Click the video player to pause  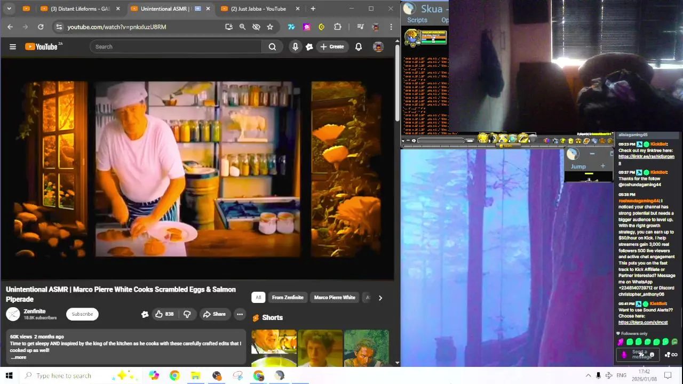point(197,169)
